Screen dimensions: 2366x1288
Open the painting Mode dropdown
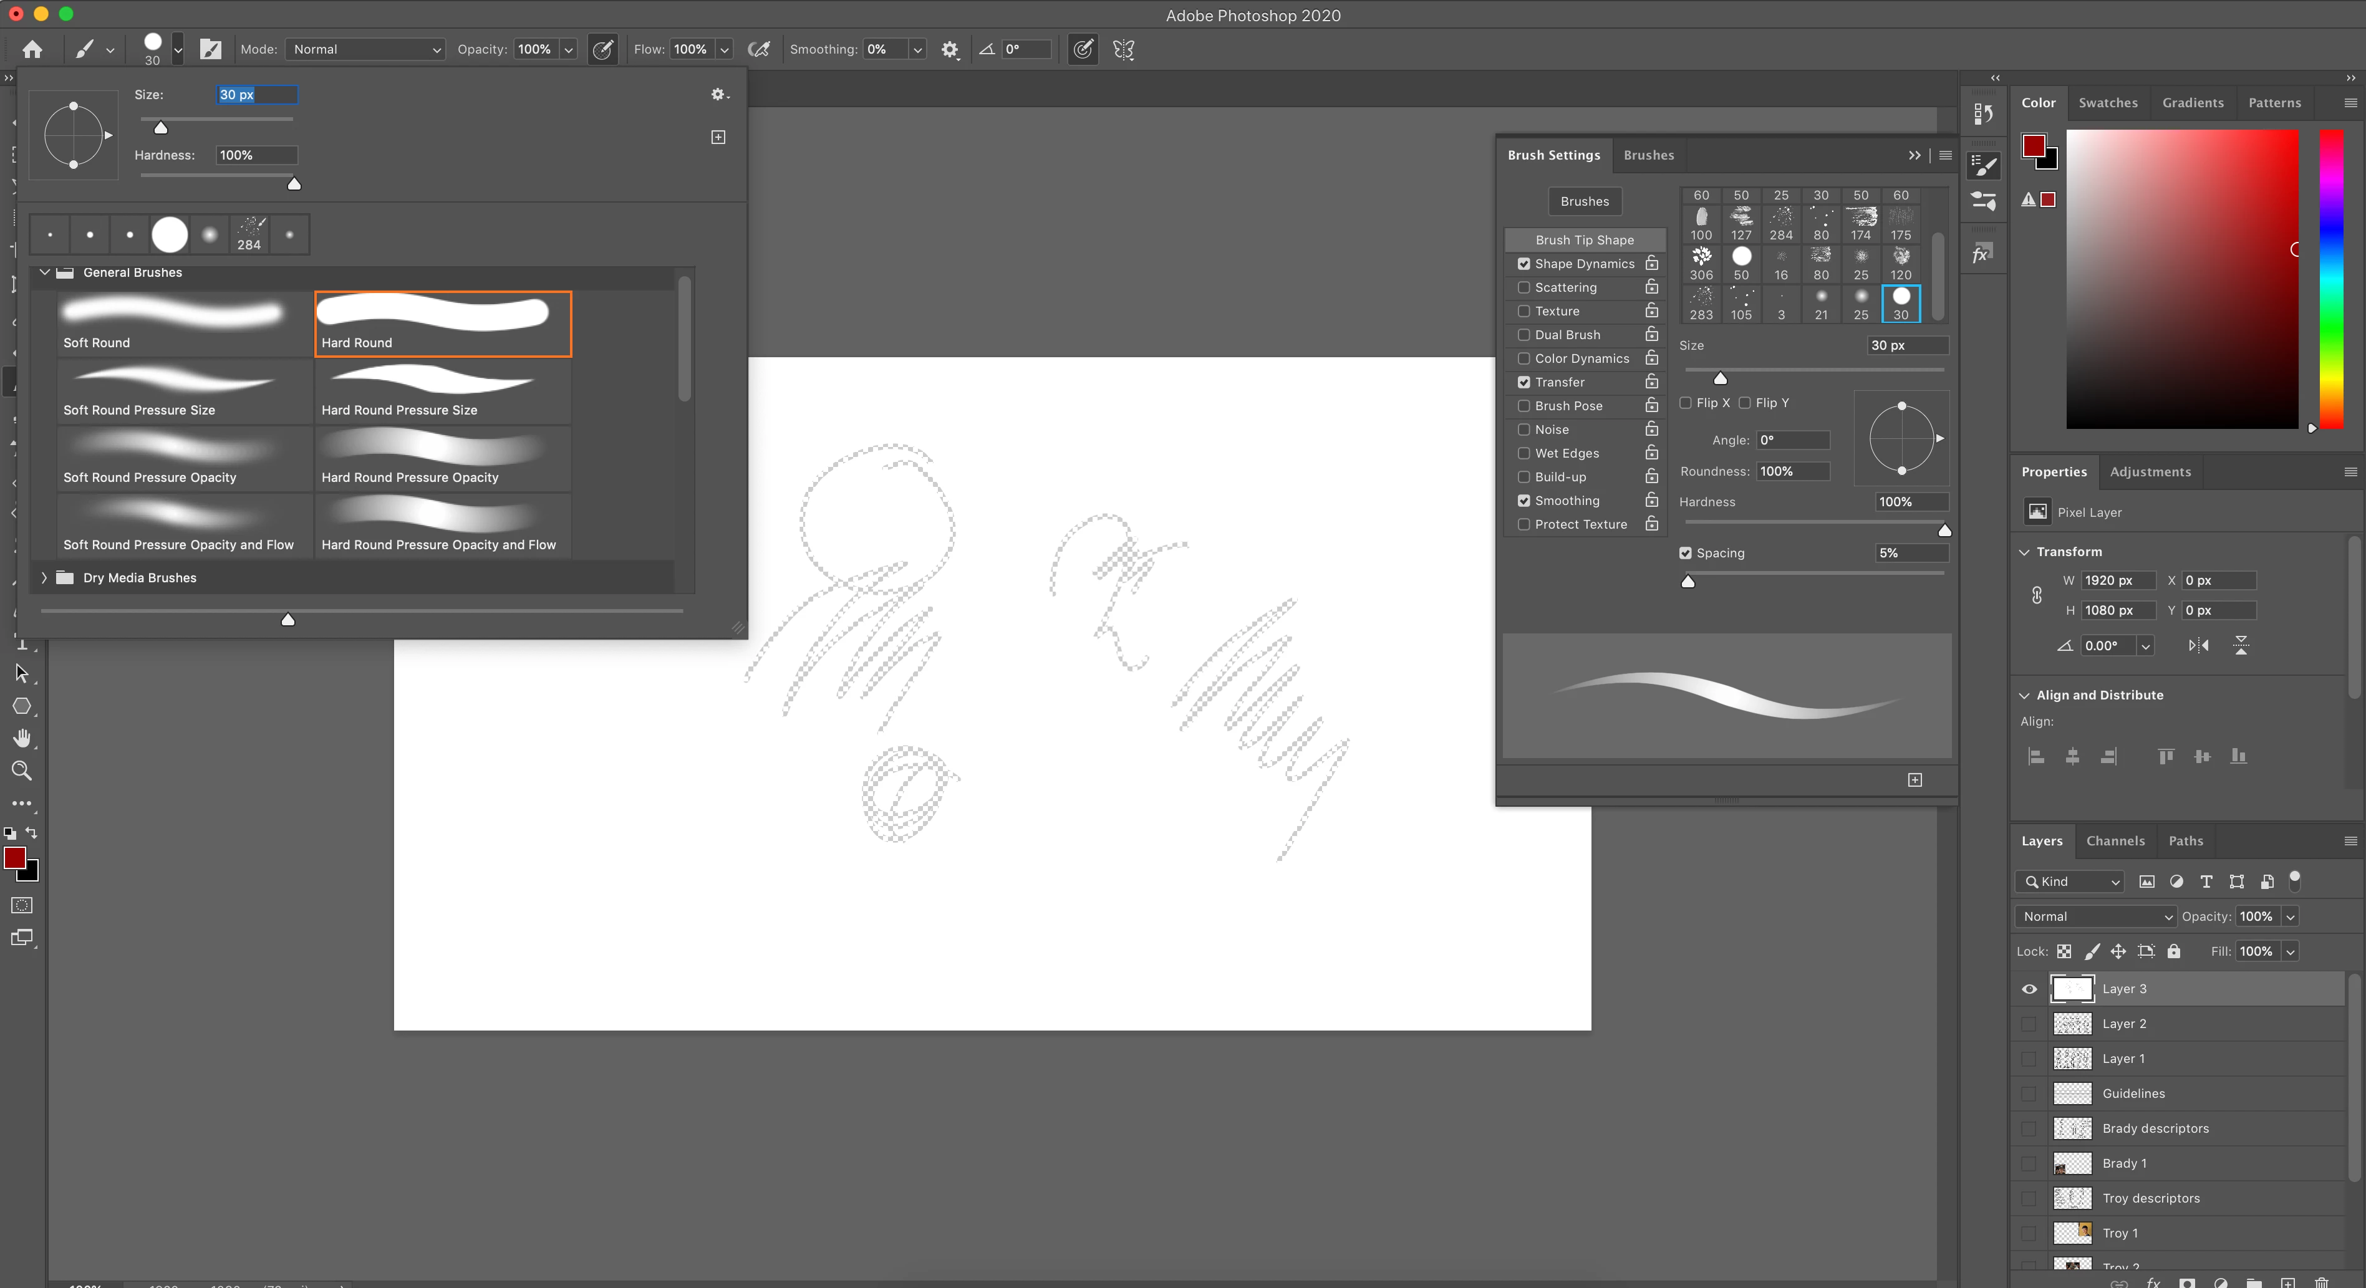[x=365, y=50]
